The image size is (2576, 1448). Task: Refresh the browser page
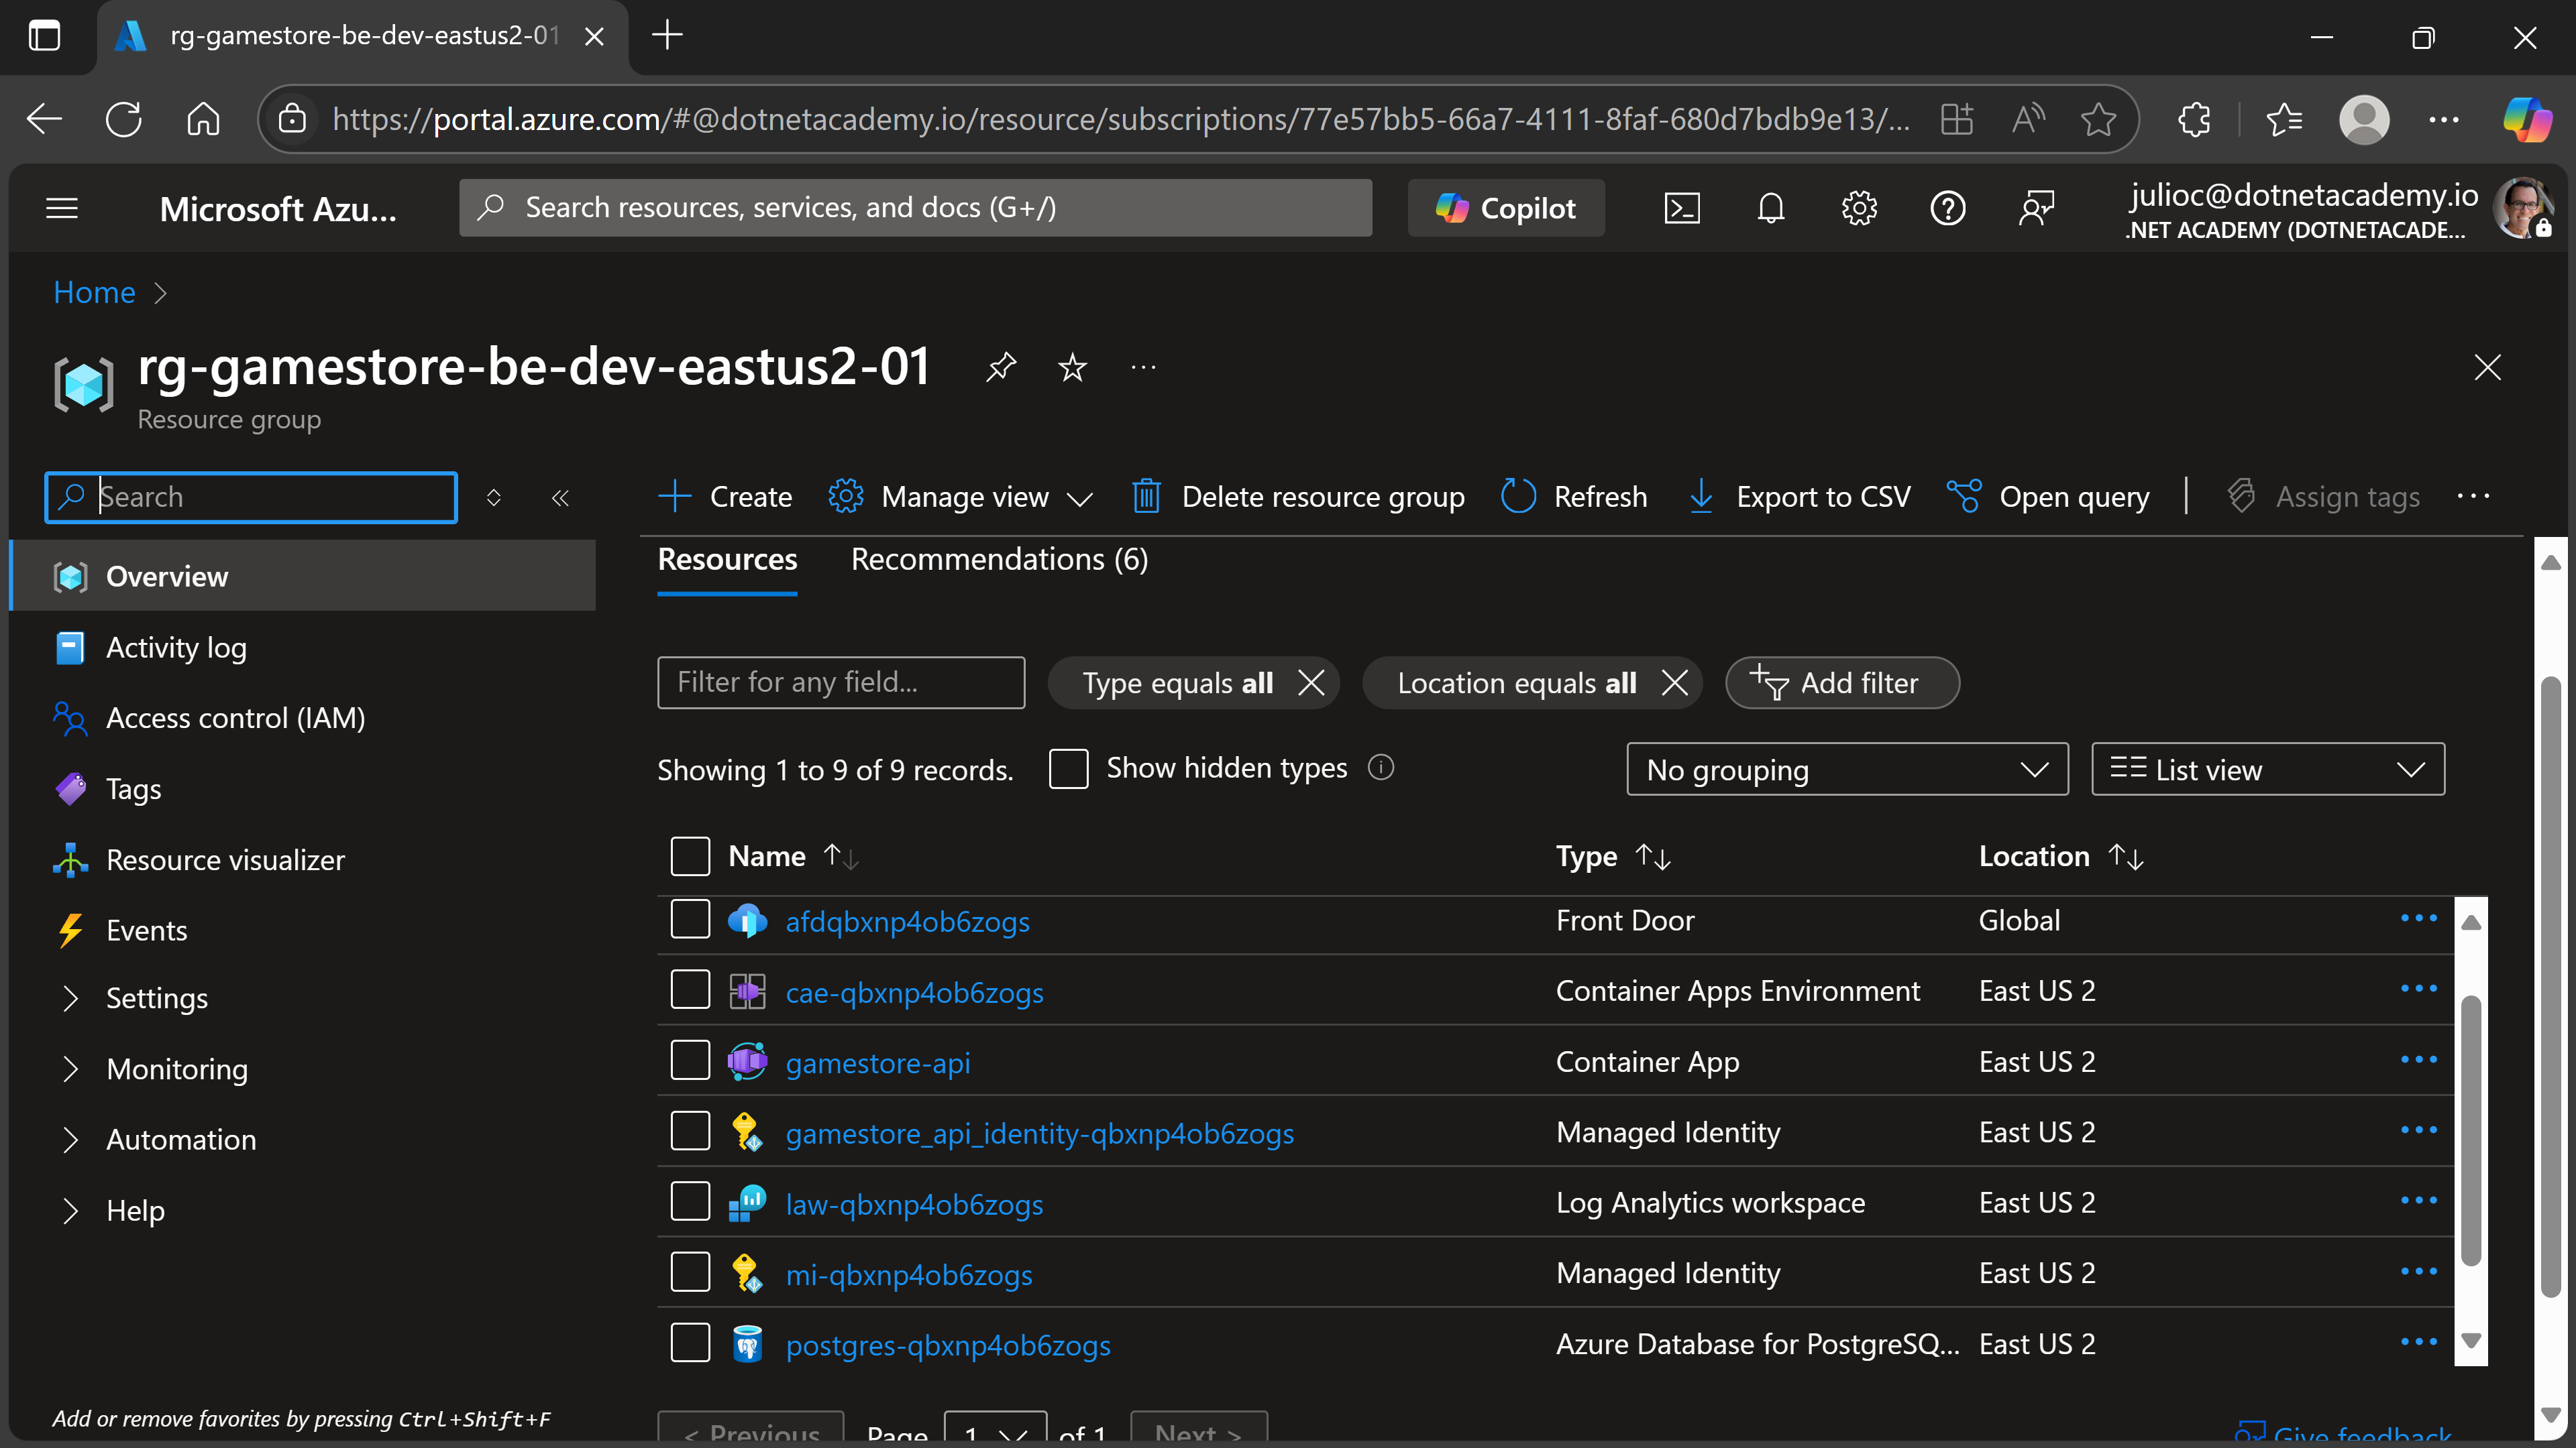[x=124, y=119]
